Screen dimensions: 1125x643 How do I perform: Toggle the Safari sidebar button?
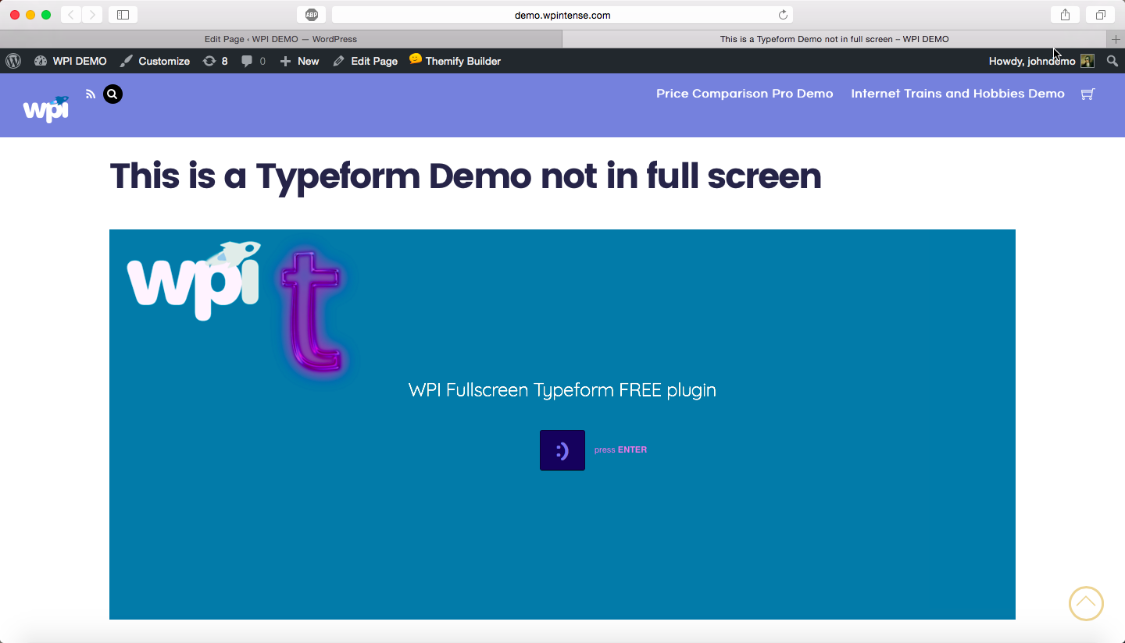tap(123, 15)
